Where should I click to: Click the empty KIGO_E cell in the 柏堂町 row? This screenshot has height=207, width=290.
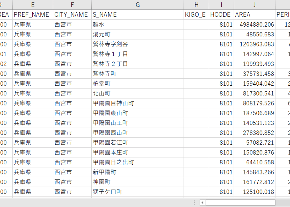tap(196, 83)
